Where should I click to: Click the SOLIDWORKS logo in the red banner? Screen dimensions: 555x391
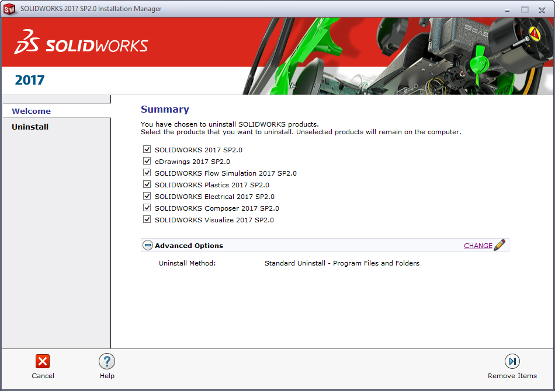click(82, 44)
